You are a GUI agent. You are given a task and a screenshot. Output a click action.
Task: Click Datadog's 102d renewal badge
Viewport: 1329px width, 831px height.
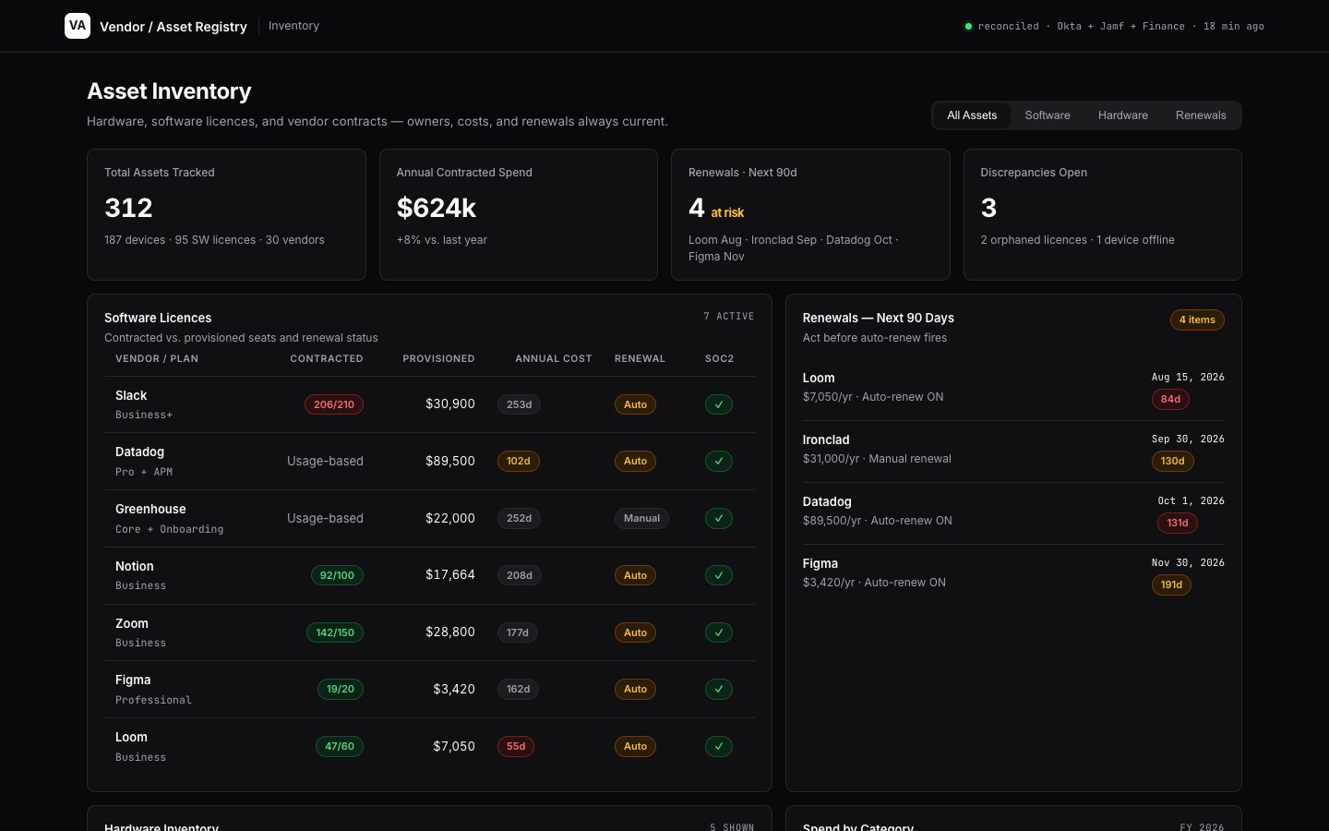(x=519, y=461)
